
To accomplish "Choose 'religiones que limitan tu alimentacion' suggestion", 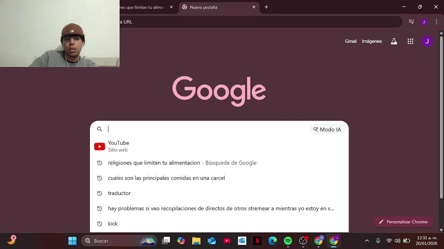I will (x=219, y=163).
